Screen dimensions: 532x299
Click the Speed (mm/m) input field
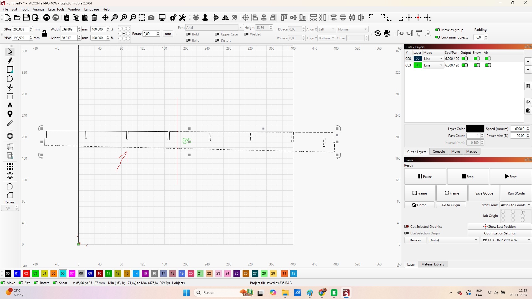pos(518,129)
